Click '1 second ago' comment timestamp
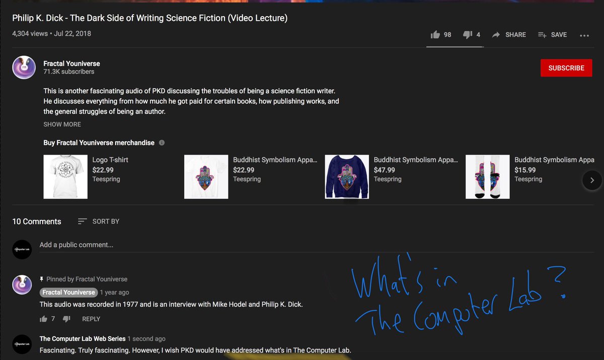The height and width of the screenshot is (360, 604). pyautogui.click(x=146, y=339)
